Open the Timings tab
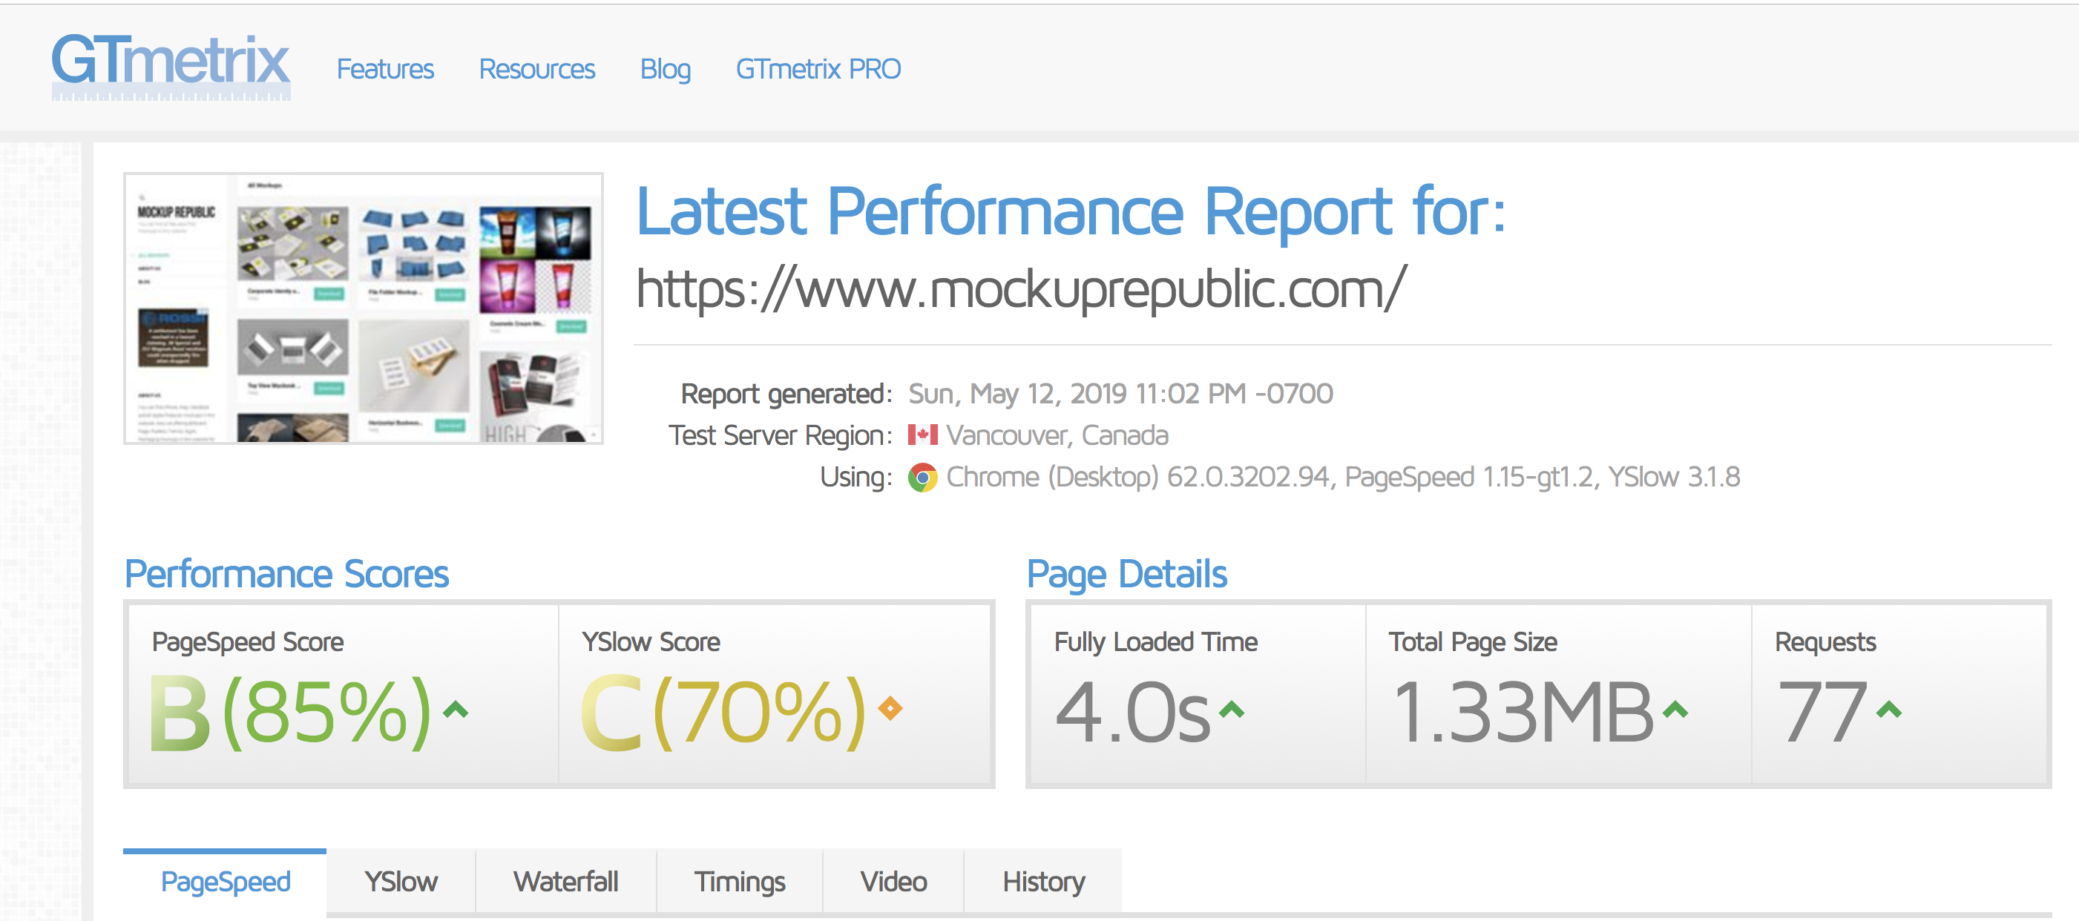This screenshot has width=2079, height=921. coord(739,882)
